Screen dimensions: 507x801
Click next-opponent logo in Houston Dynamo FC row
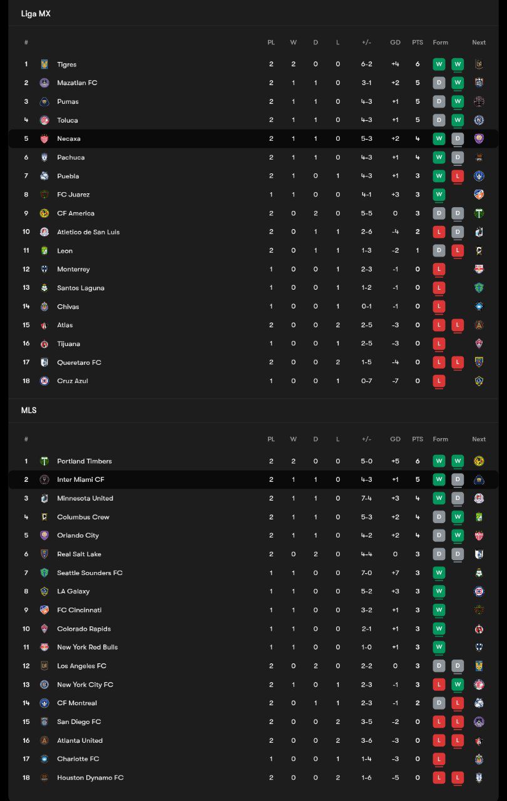click(x=479, y=778)
